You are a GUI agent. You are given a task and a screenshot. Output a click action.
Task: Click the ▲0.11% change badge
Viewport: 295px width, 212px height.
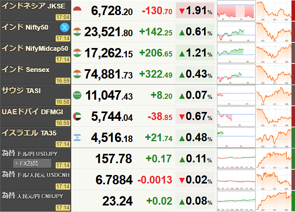click(195, 158)
